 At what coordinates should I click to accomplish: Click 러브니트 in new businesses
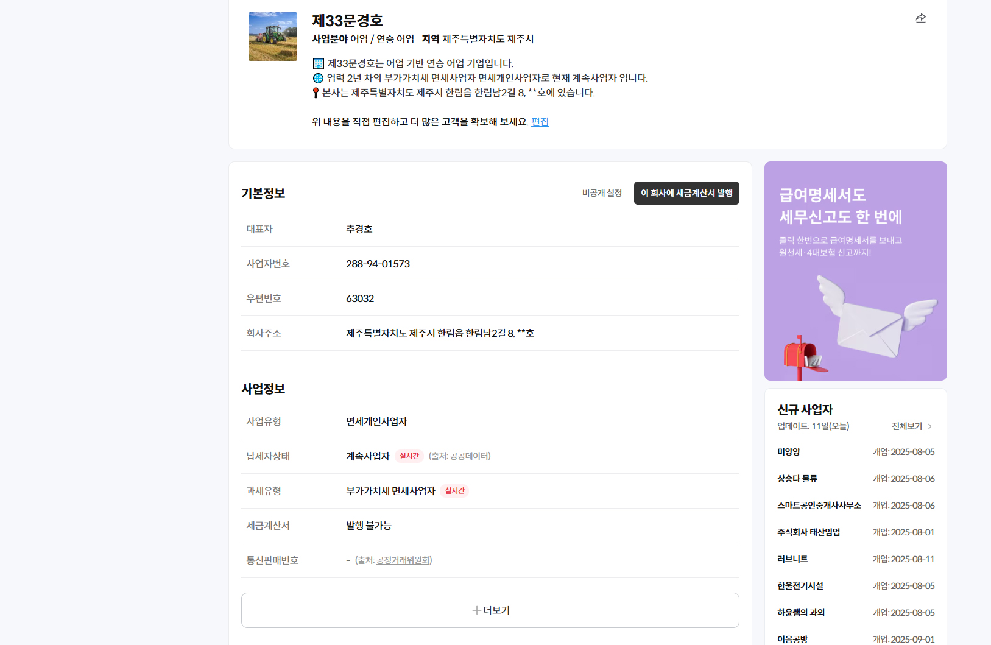[792, 559]
